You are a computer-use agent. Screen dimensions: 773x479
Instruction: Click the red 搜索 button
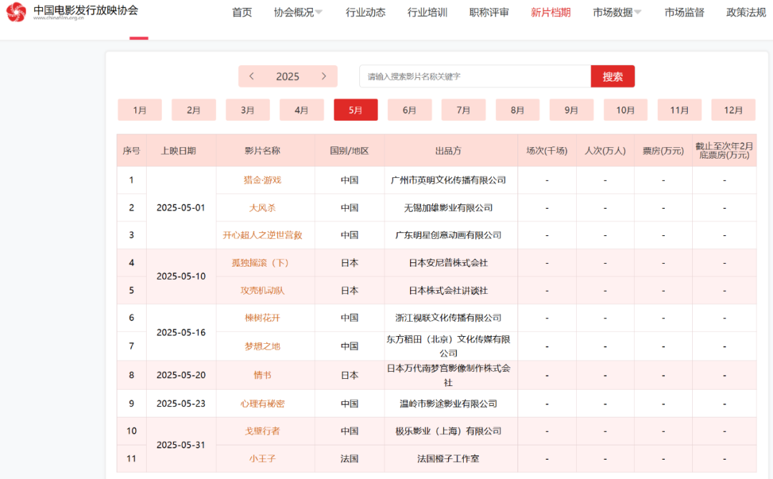click(612, 76)
